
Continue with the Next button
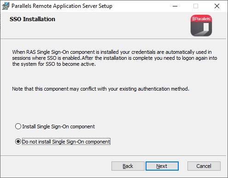pyautogui.click(x=162, y=166)
